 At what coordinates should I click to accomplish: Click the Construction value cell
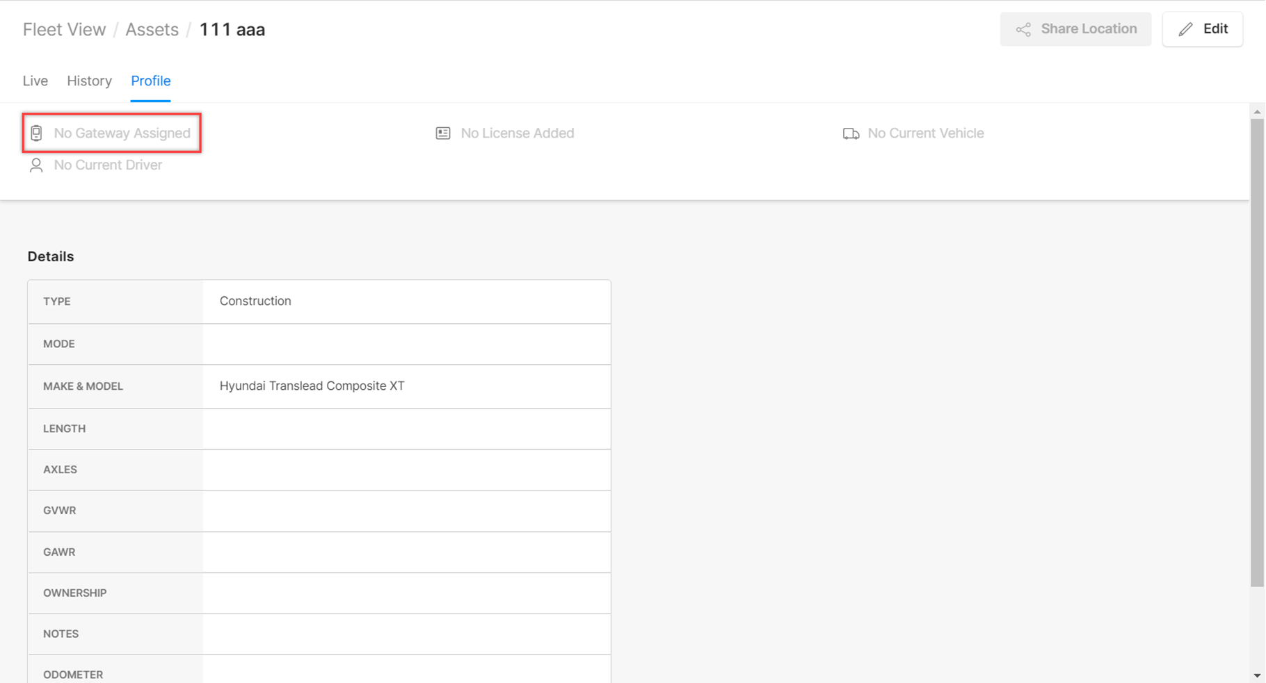(x=407, y=302)
